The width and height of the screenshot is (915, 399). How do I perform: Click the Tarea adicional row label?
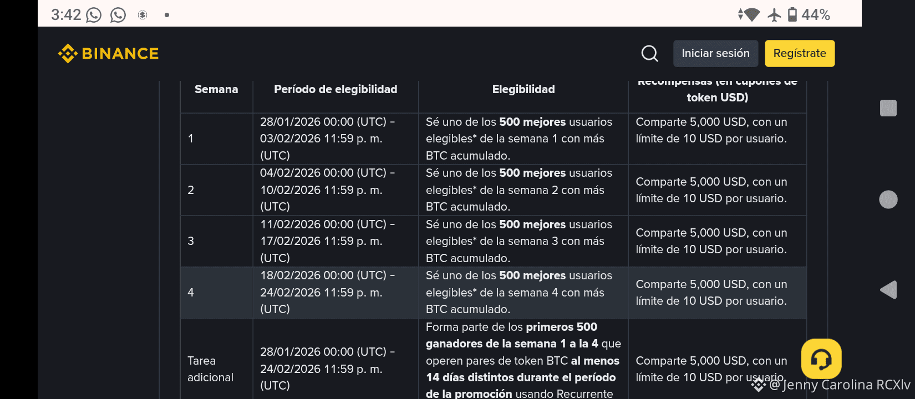210,369
